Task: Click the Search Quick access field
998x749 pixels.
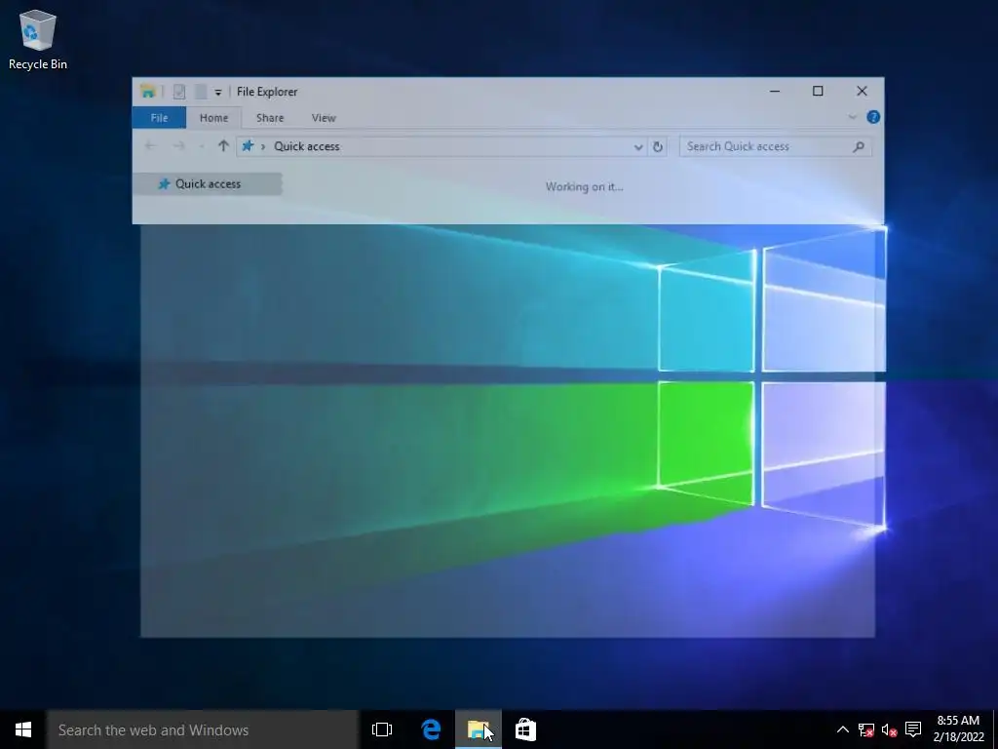Action: [x=775, y=146]
